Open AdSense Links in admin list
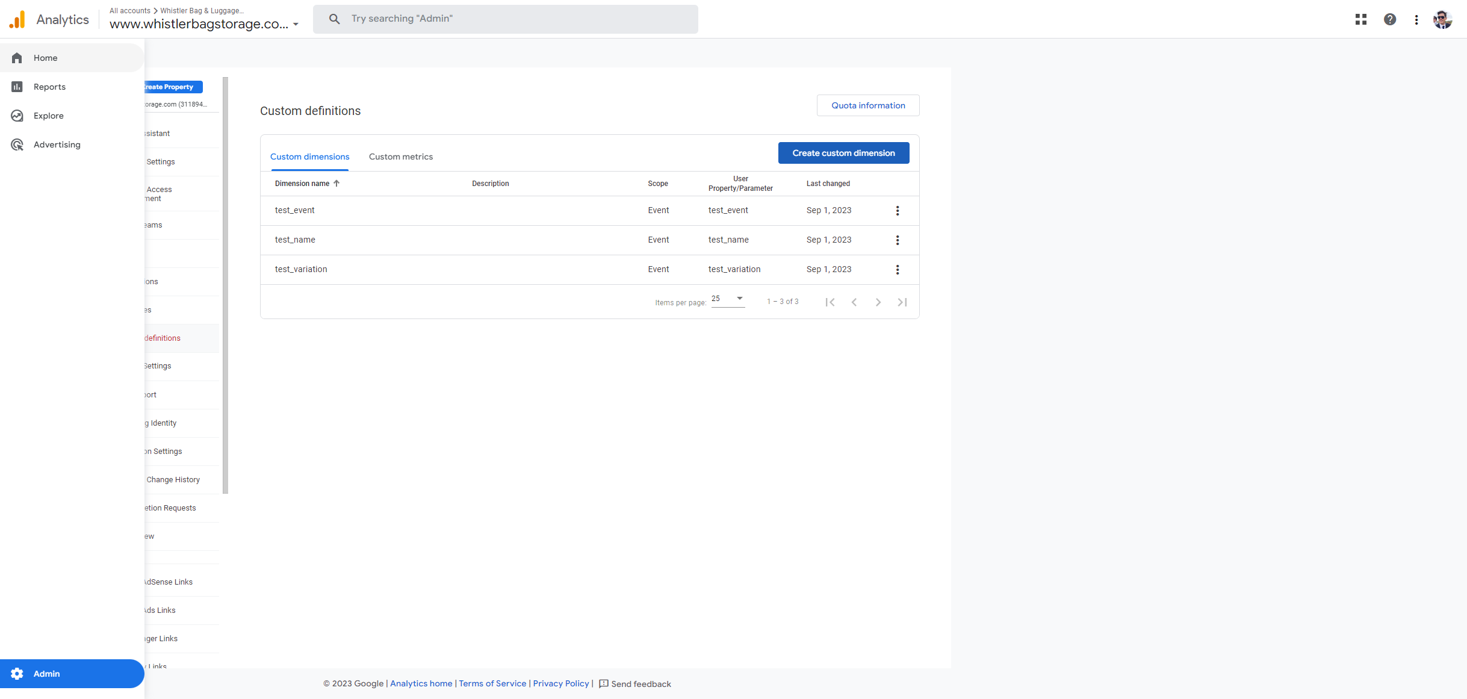 (169, 582)
